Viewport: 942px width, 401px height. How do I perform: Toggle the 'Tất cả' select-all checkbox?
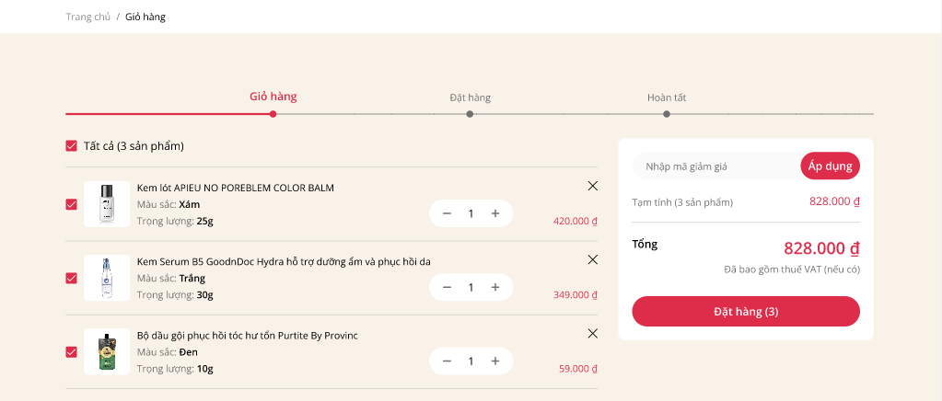[72, 145]
